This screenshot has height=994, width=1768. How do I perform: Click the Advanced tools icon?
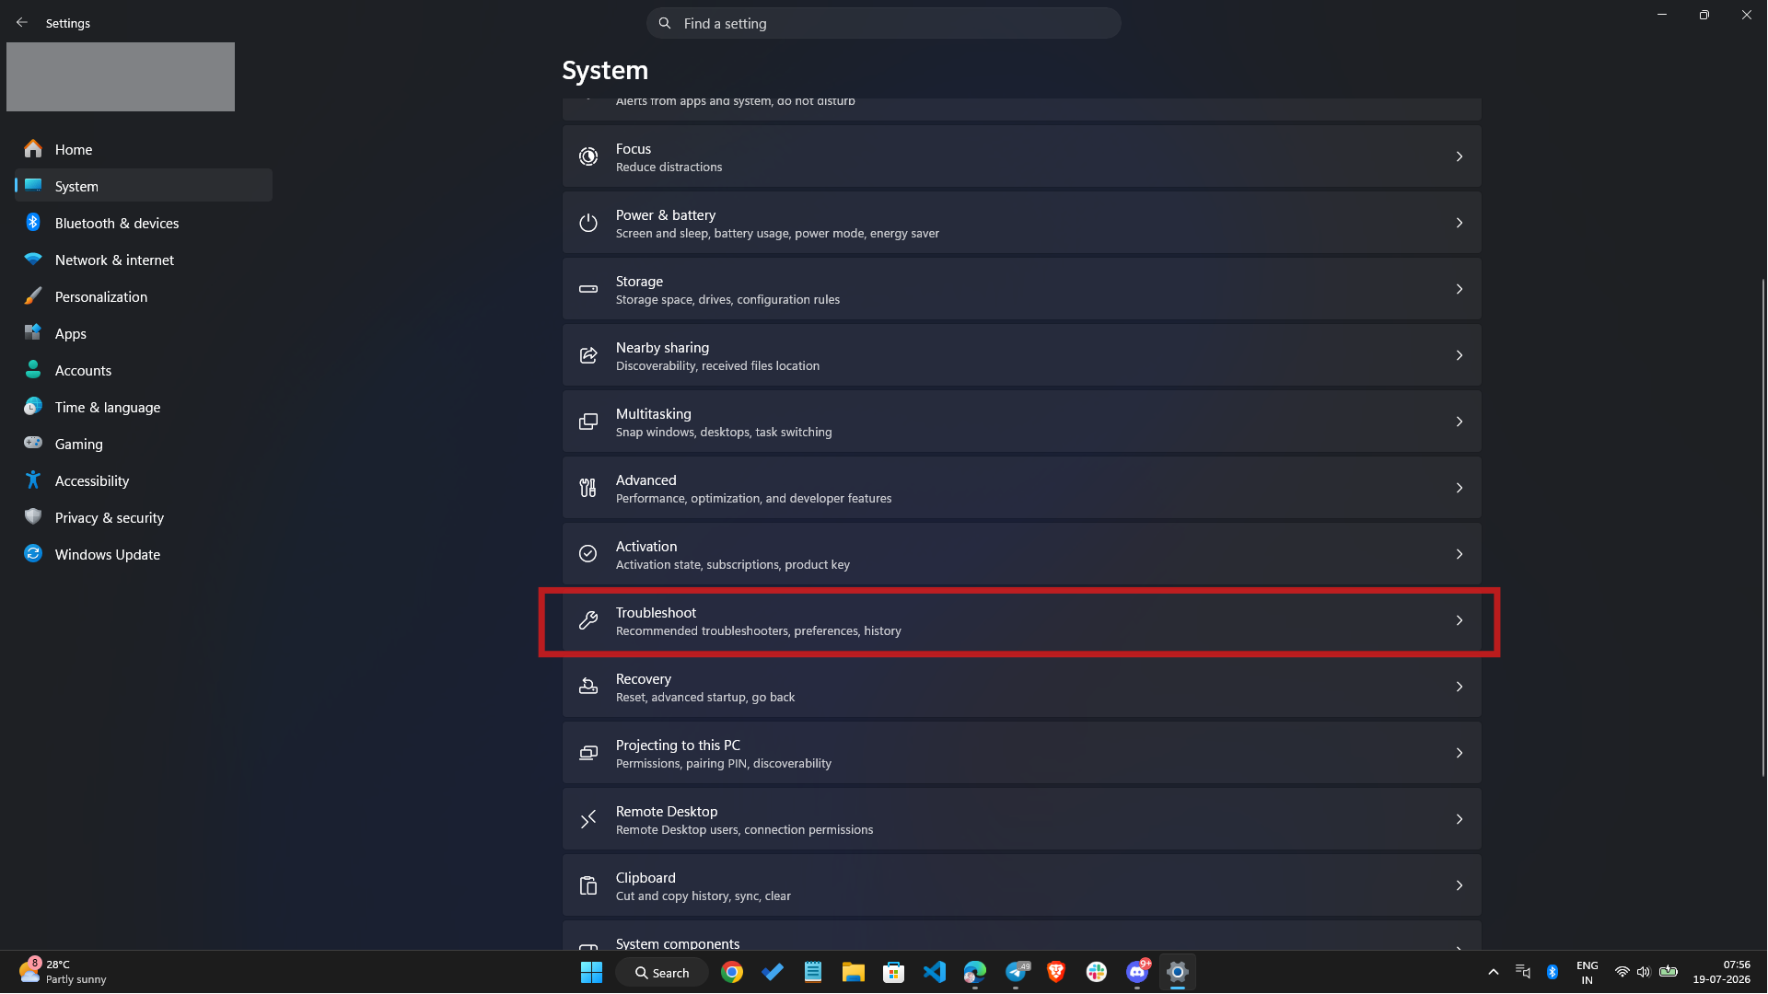click(587, 488)
